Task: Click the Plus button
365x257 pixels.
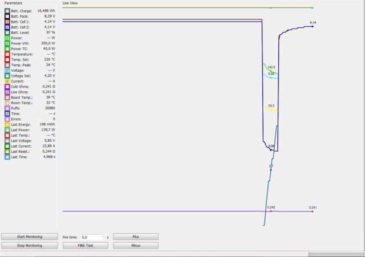Action: coord(136,236)
